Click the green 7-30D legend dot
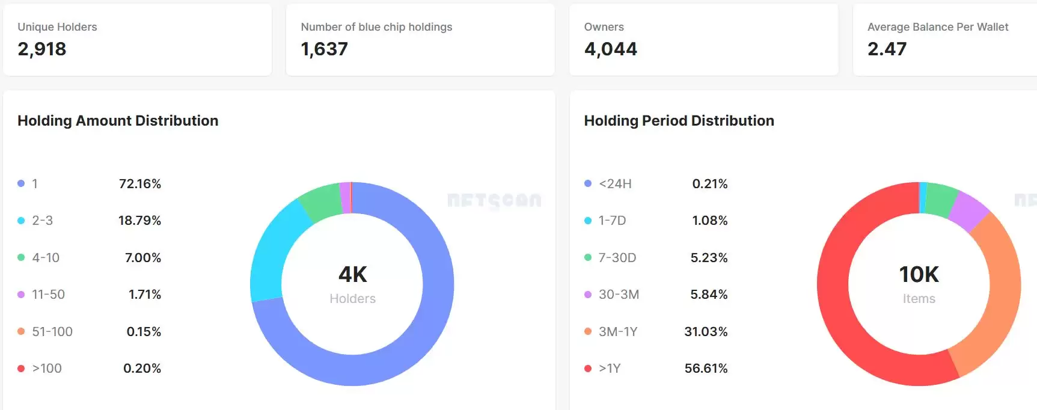1037x410 pixels. (x=588, y=257)
